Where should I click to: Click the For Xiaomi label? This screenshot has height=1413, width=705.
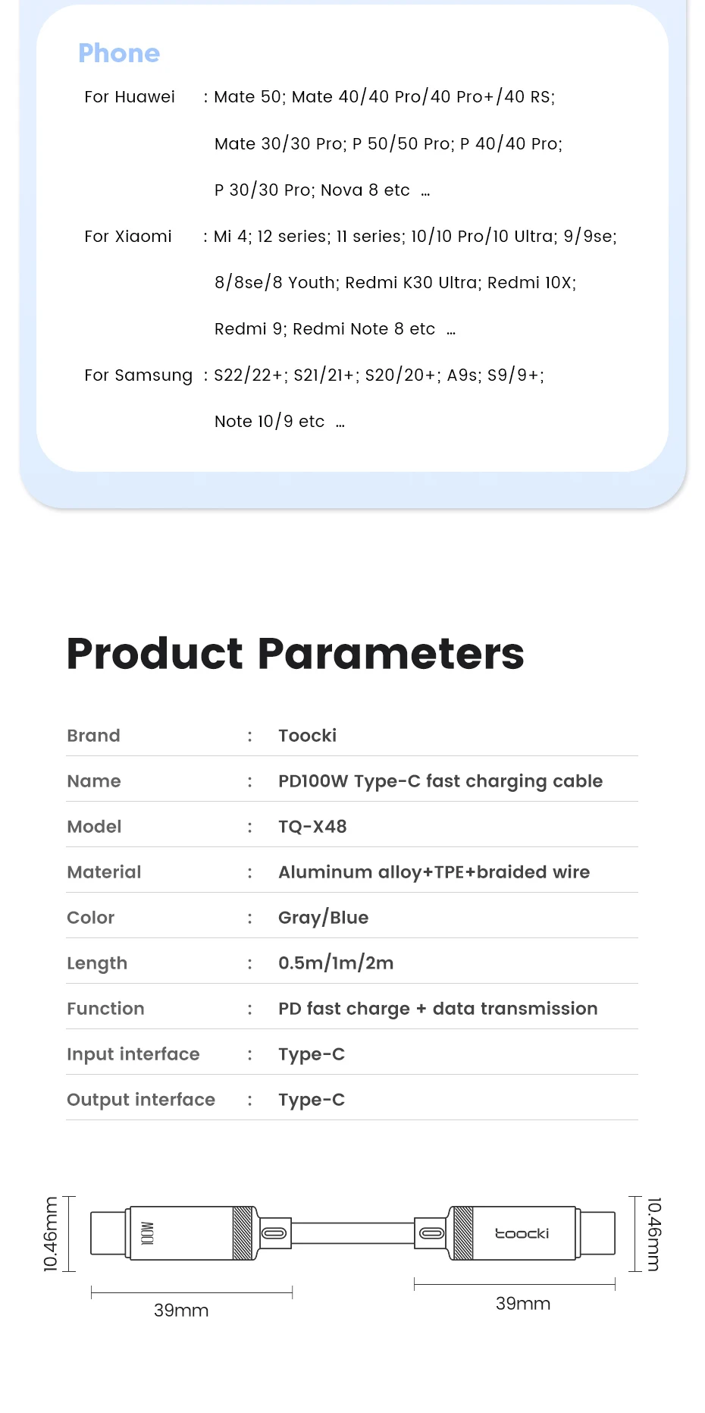pyautogui.click(x=128, y=237)
